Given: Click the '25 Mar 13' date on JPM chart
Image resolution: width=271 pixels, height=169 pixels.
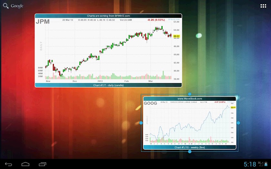Looking at the screenshot, I should (x=67, y=20).
